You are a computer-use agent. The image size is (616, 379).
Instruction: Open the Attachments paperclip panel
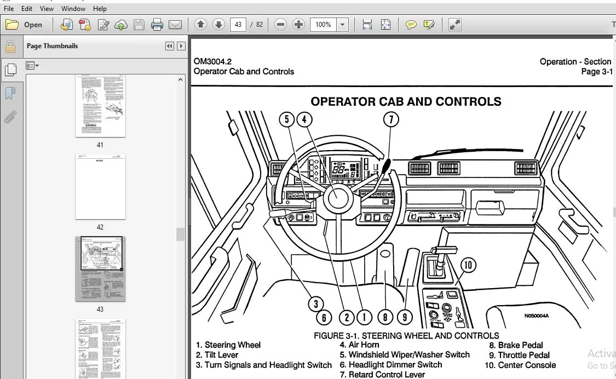[10, 117]
